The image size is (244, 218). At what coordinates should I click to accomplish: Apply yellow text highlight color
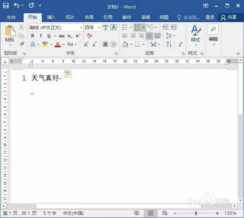point(45,44)
